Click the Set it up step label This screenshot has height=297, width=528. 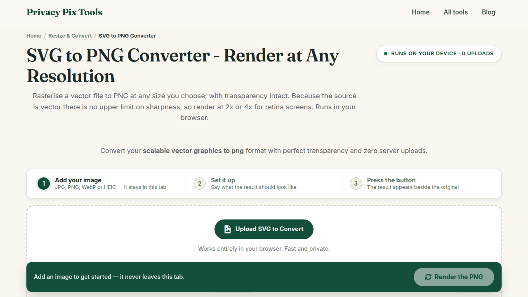tap(223, 180)
